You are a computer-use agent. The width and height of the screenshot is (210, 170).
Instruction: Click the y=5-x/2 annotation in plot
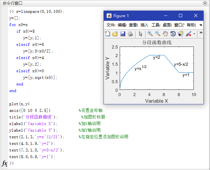point(181,64)
